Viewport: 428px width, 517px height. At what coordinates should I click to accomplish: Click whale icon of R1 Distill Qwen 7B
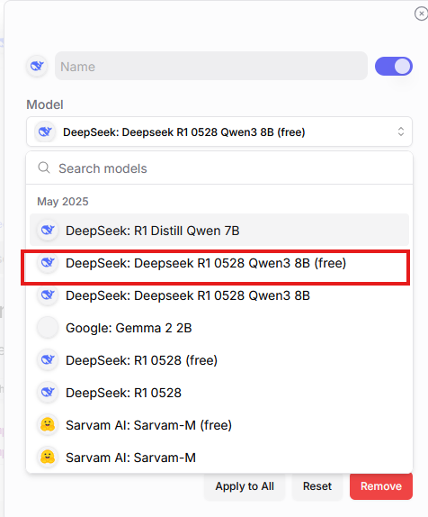(48, 231)
